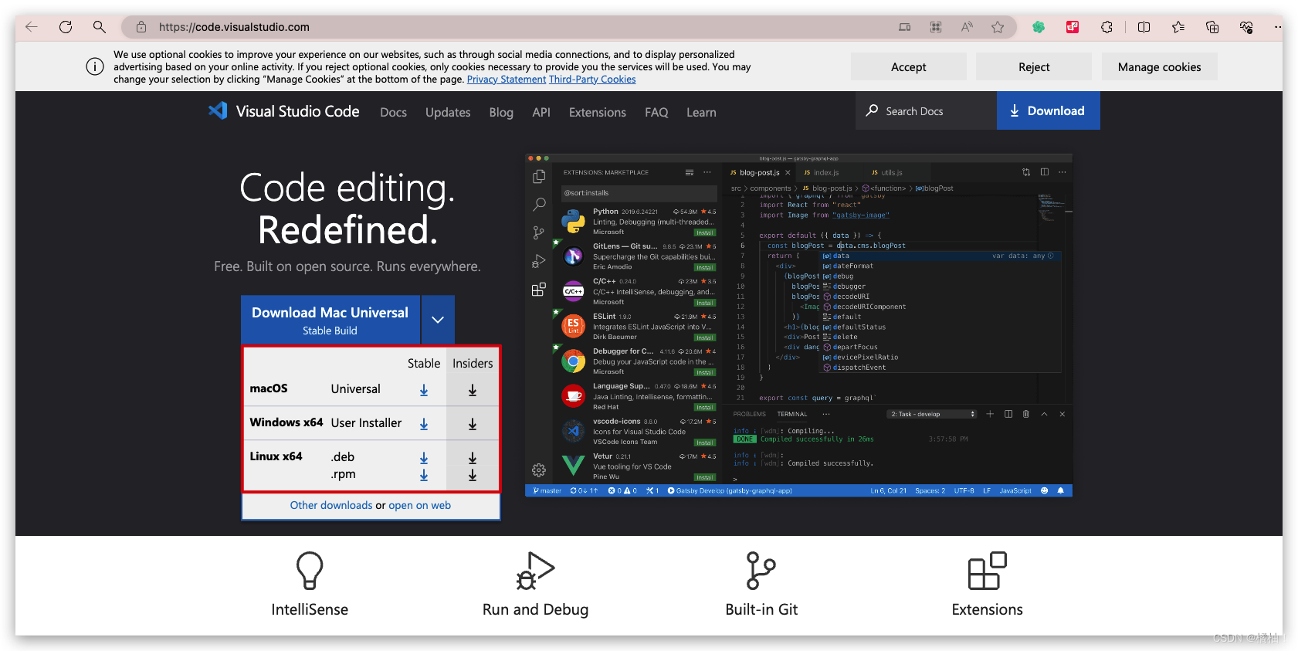Open the Blog nav item
This screenshot has height=651, width=1298.
click(x=501, y=113)
